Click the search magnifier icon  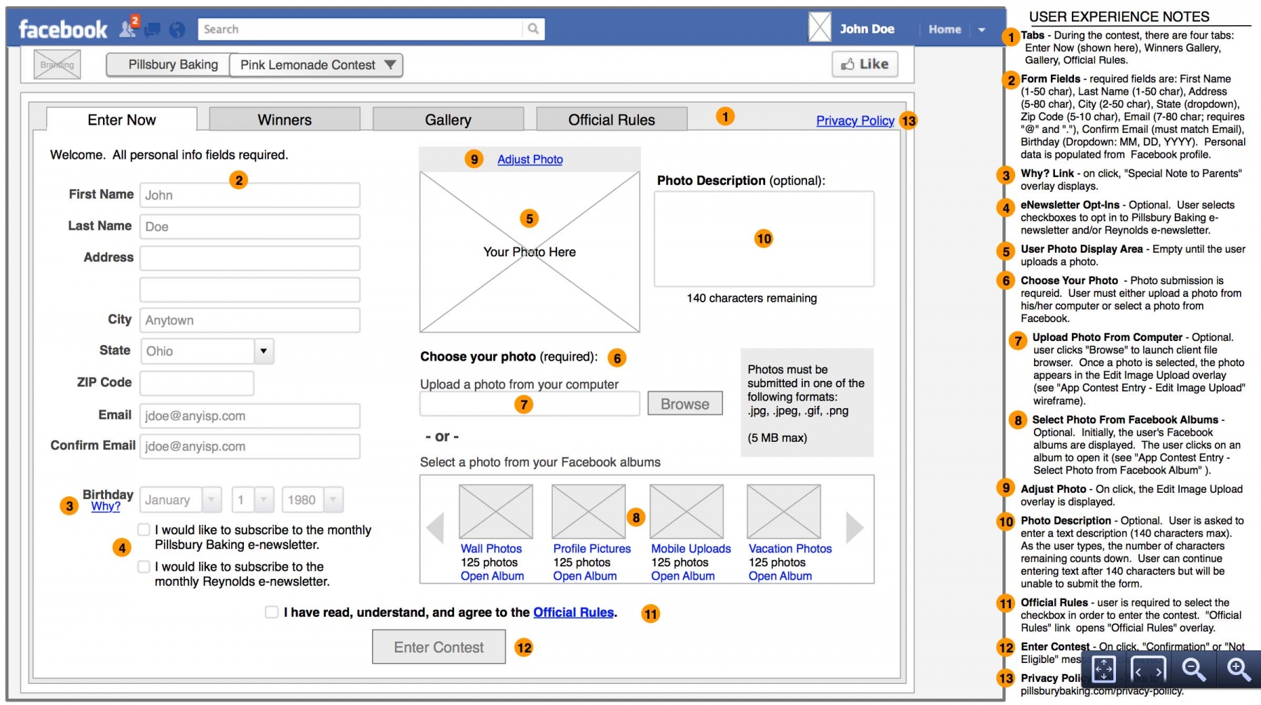(533, 29)
